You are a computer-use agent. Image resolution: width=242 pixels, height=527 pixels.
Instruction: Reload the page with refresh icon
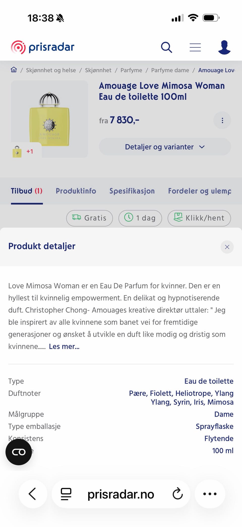[x=177, y=494]
